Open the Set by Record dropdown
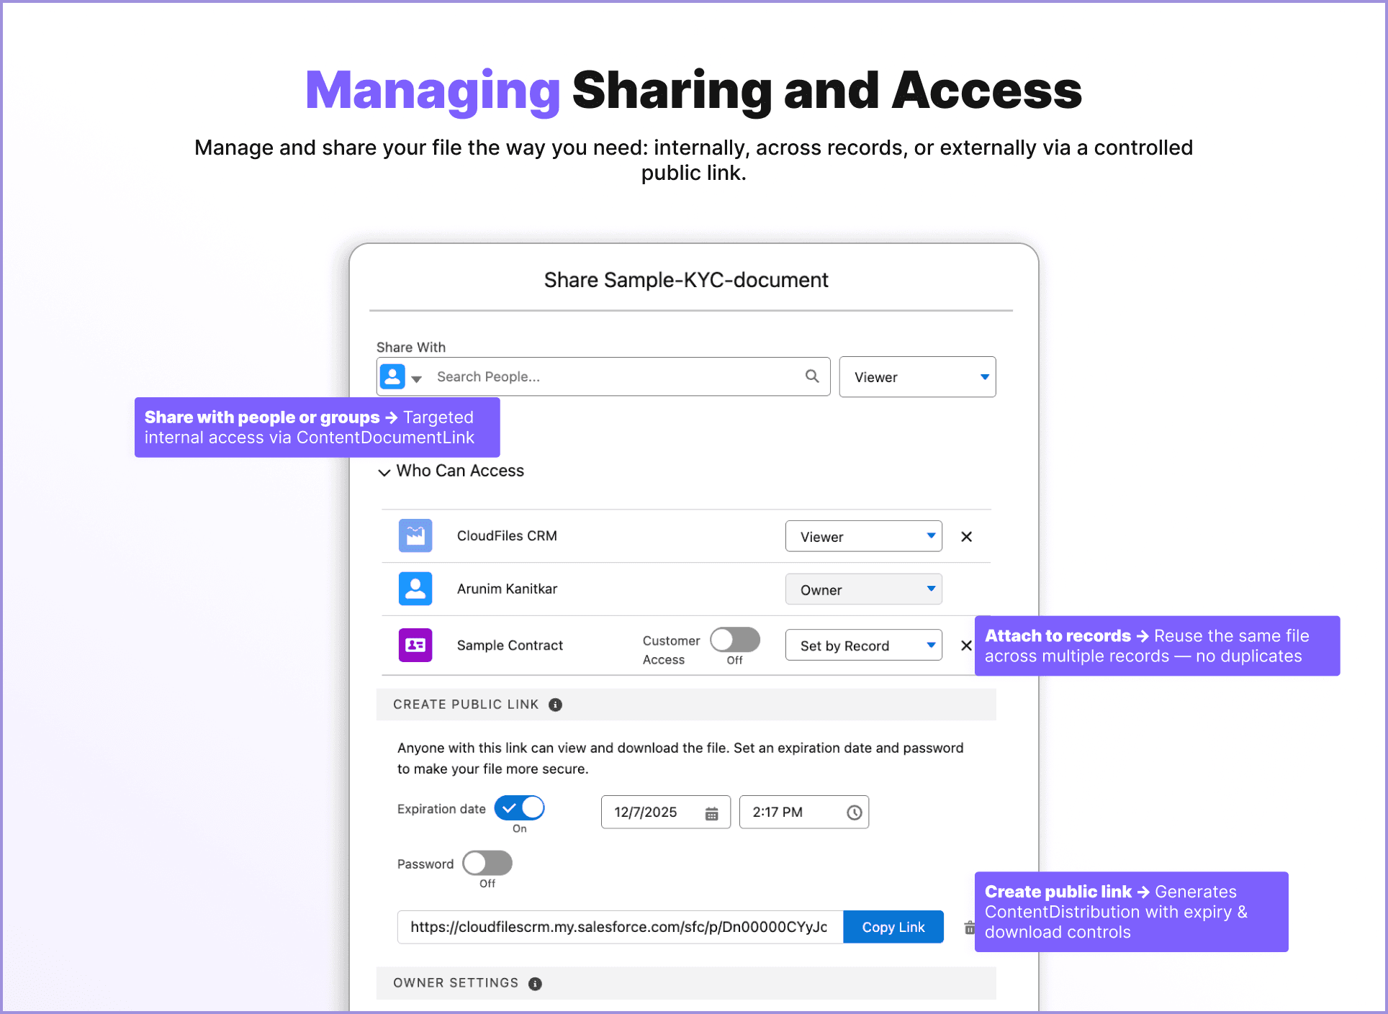 click(x=863, y=645)
